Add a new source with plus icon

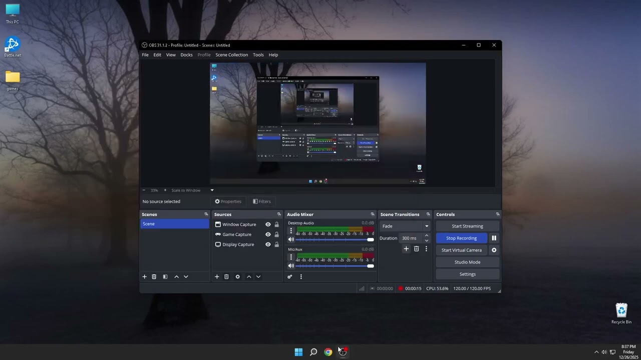217,276
